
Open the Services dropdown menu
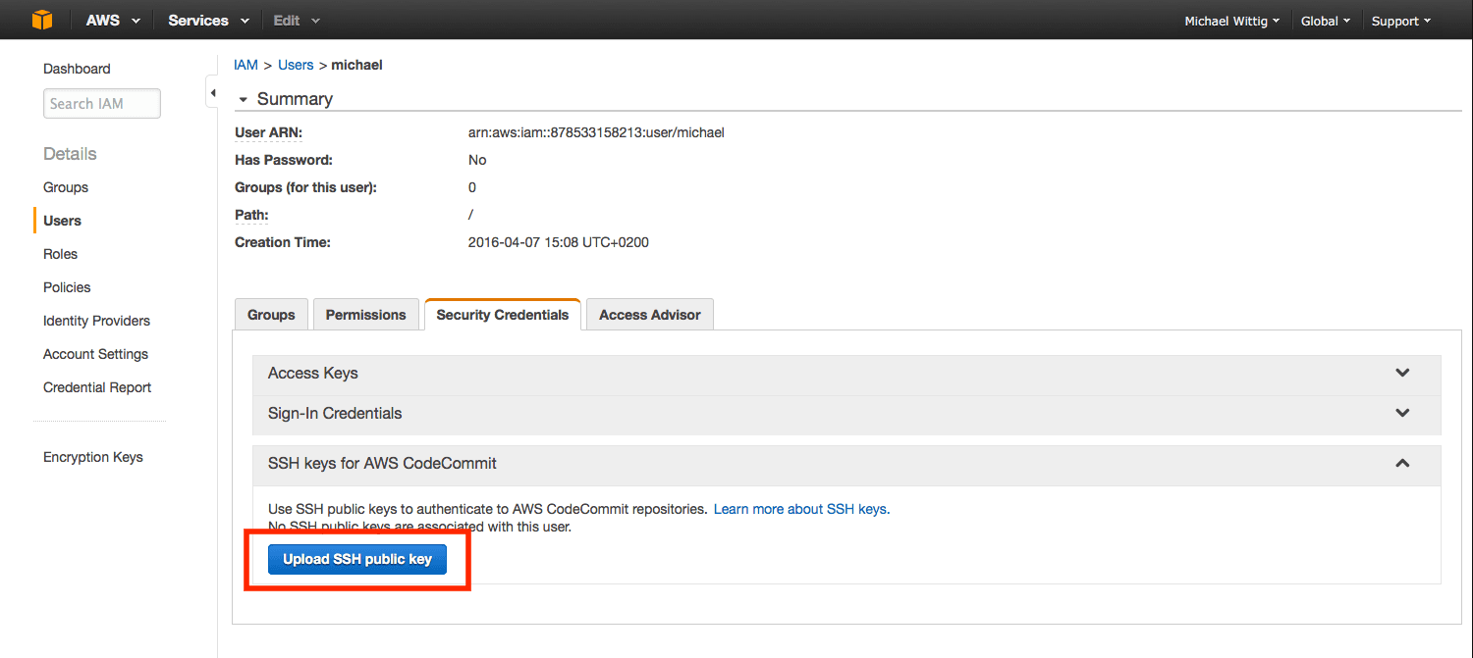coord(207,21)
